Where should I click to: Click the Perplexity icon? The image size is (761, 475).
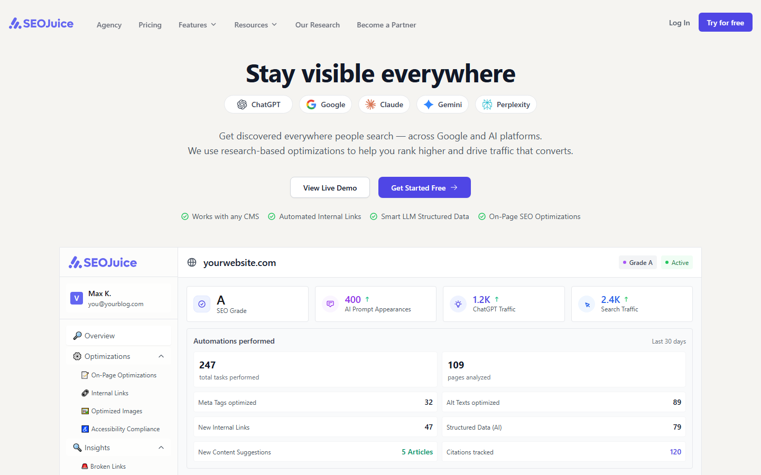(x=487, y=104)
